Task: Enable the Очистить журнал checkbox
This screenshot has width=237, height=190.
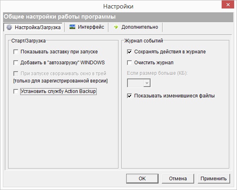Action: click(x=129, y=63)
